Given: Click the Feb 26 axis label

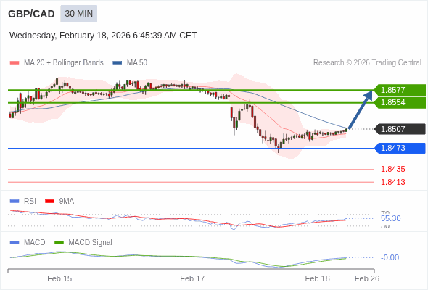Looking at the screenshot, I should [x=367, y=278].
